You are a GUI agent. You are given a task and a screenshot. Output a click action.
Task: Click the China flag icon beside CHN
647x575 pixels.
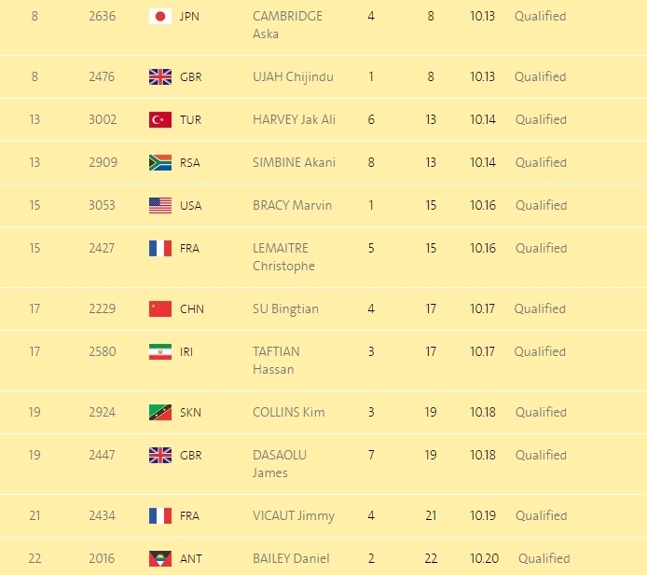[160, 308]
